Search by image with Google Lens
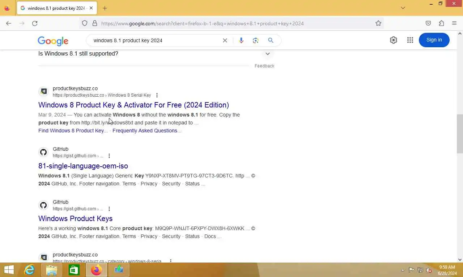 click(x=256, y=40)
